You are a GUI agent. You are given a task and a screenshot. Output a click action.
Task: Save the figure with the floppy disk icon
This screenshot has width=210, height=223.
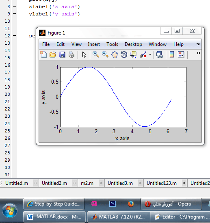pyautogui.click(x=62, y=54)
